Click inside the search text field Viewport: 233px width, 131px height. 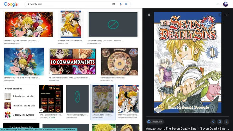pos(68,4)
